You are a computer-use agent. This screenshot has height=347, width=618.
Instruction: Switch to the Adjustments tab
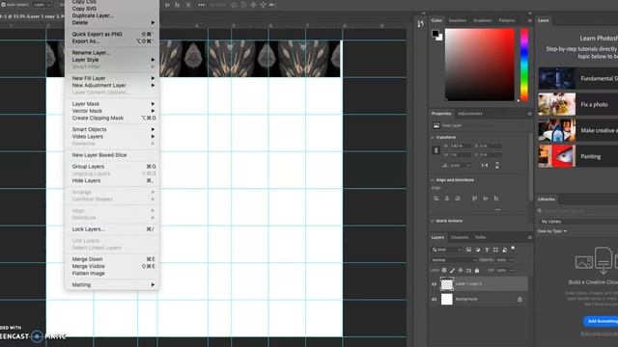[470, 114]
